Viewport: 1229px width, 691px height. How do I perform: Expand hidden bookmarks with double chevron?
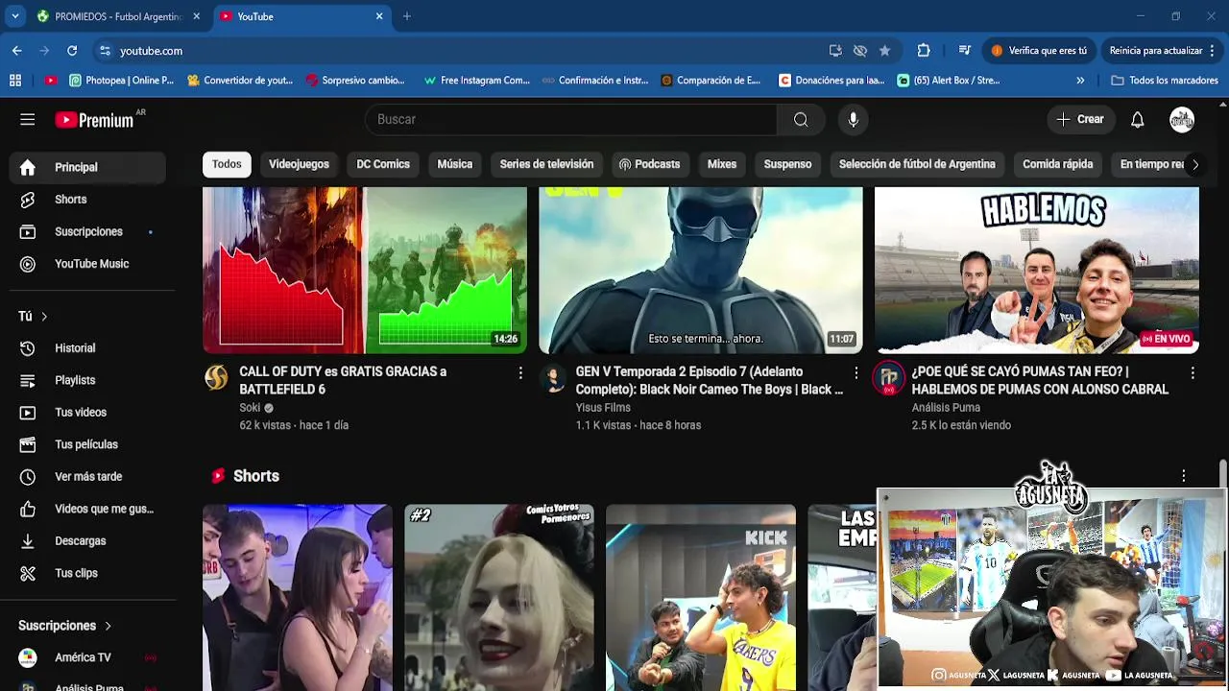1080,81
